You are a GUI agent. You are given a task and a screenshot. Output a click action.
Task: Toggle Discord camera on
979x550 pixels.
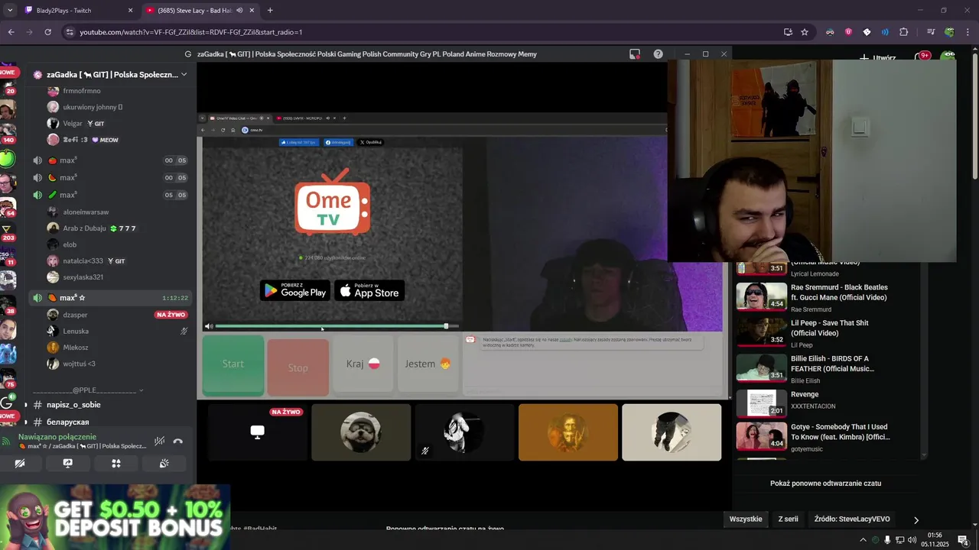pos(20,464)
